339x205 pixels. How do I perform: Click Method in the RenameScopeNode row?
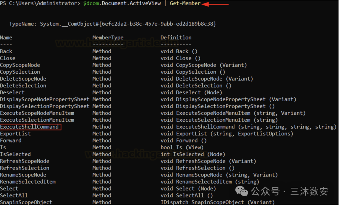tap(102, 175)
